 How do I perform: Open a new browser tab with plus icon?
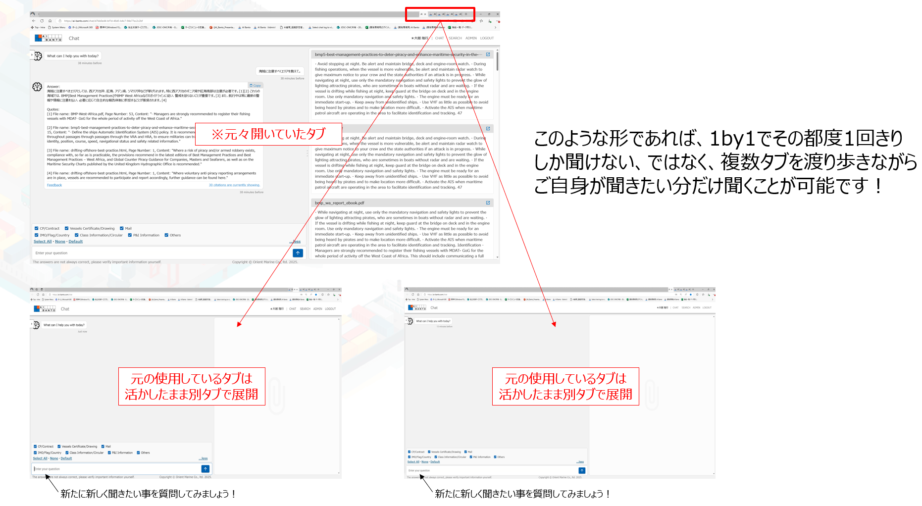point(466,14)
